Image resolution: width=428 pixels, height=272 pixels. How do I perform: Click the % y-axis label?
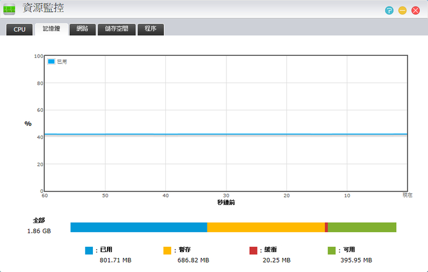click(x=28, y=123)
